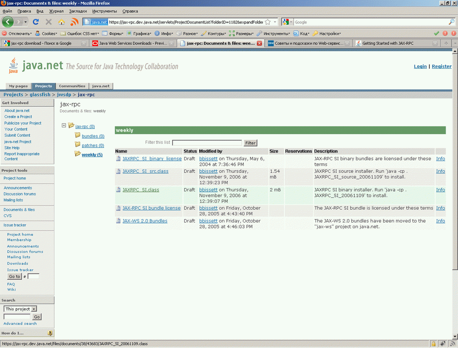Click the java.net site identity badge
The height and width of the screenshot is (348, 458).
pyautogui.click(x=96, y=22)
